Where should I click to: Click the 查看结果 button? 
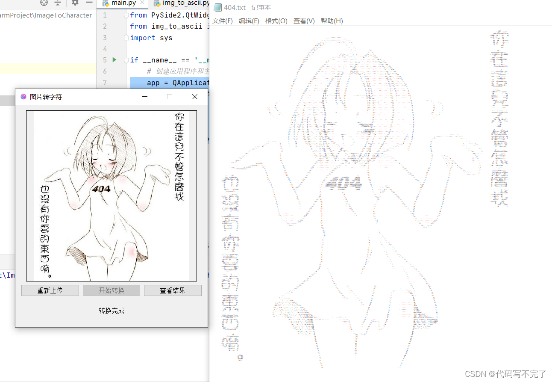(173, 290)
